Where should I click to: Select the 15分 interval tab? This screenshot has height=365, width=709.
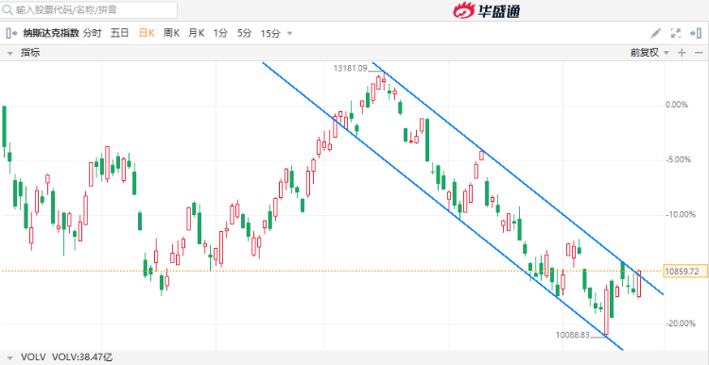pos(270,33)
